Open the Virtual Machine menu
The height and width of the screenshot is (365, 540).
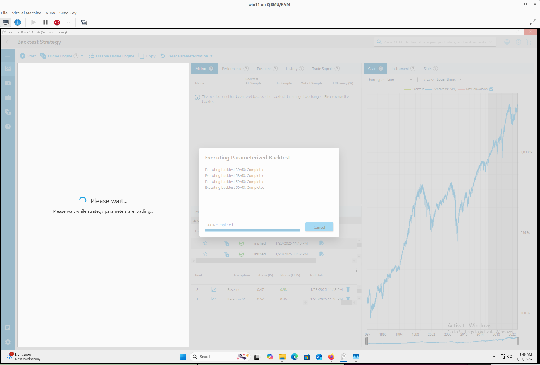[27, 13]
